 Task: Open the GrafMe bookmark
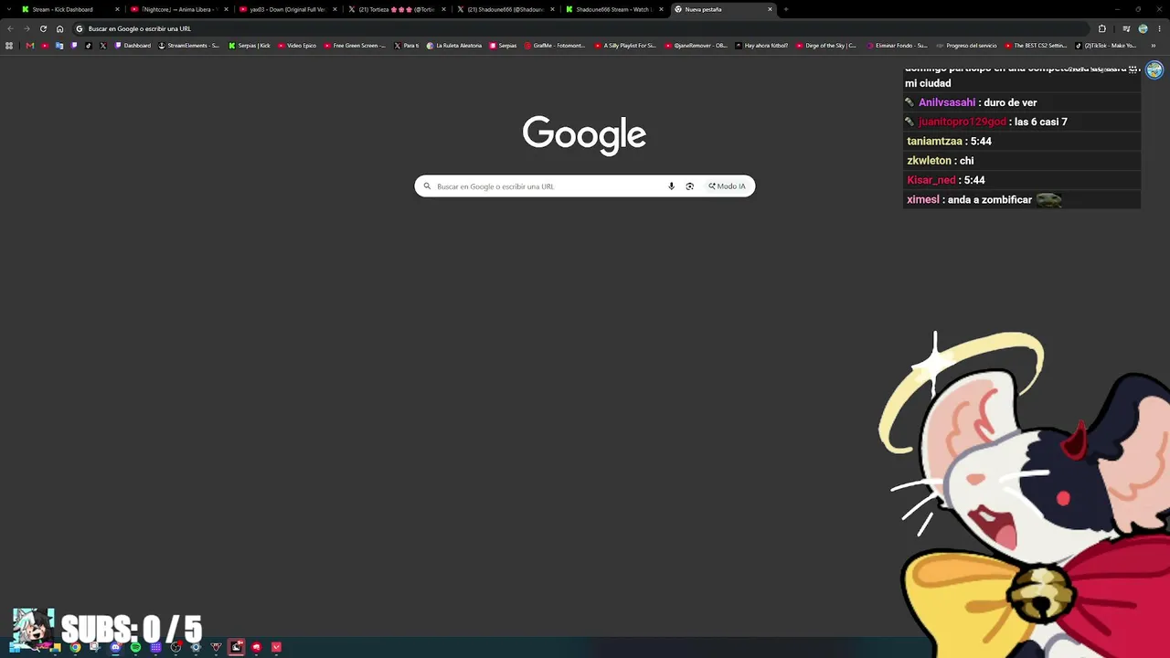555,46
